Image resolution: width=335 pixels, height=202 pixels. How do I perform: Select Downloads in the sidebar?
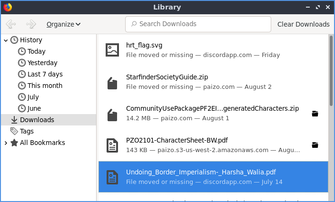point(37,120)
